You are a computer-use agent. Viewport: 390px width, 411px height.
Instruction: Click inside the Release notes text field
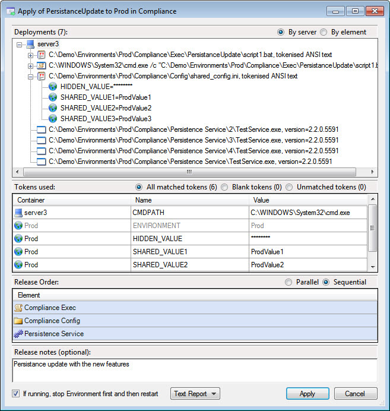point(195,371)
